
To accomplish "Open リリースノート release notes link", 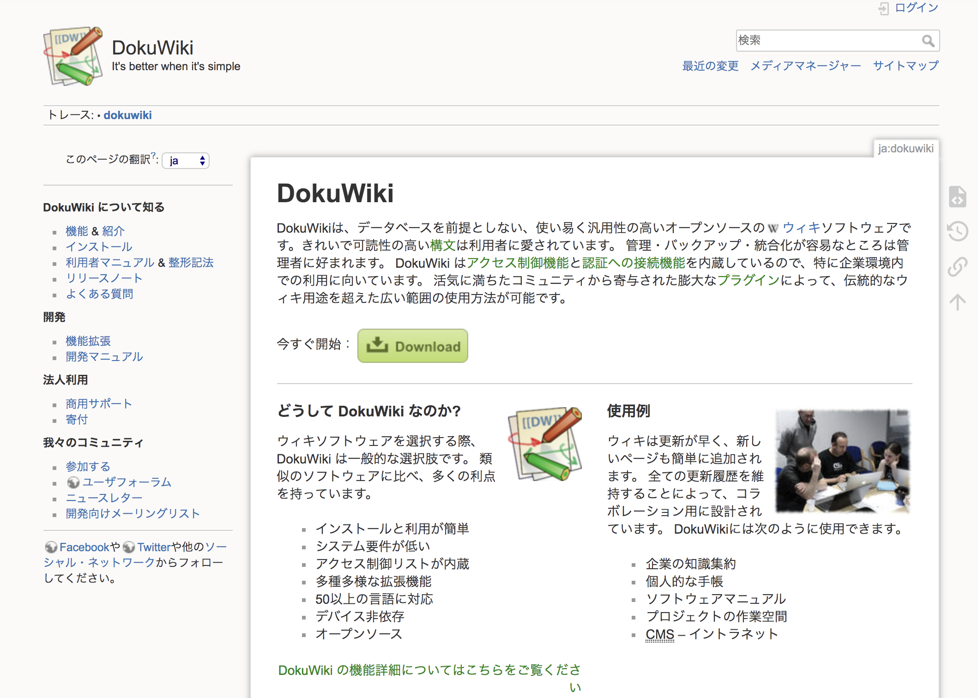I will [x=104, y=278].
